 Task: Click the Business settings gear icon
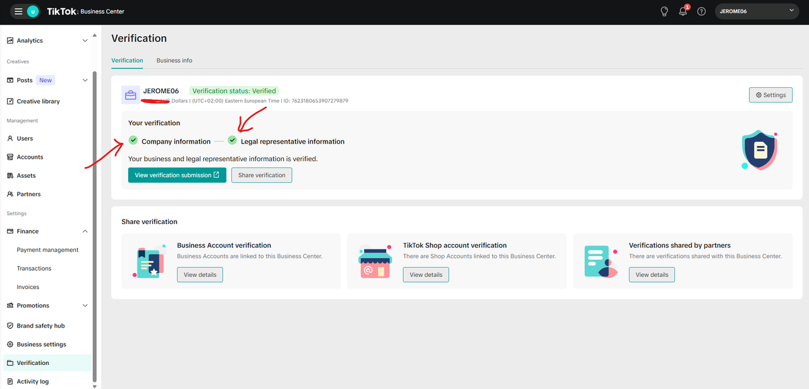point(10,345)
